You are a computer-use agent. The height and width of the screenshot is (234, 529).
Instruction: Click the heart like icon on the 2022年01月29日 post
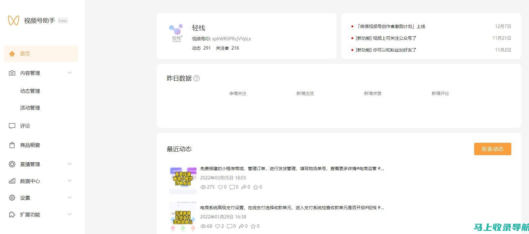coord(218,226)
